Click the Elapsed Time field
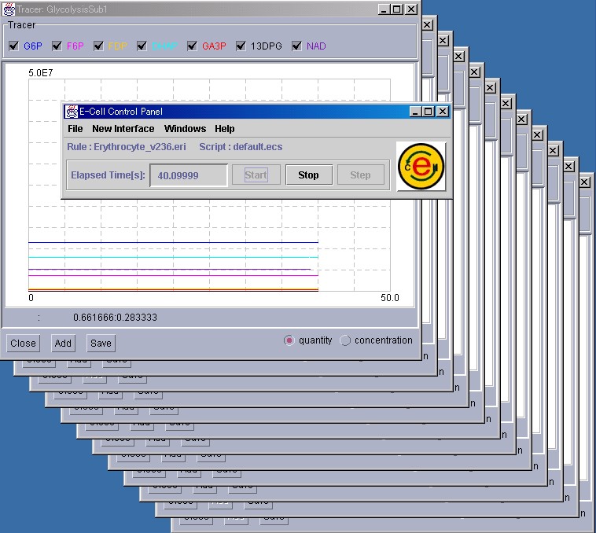 point(188,175)
